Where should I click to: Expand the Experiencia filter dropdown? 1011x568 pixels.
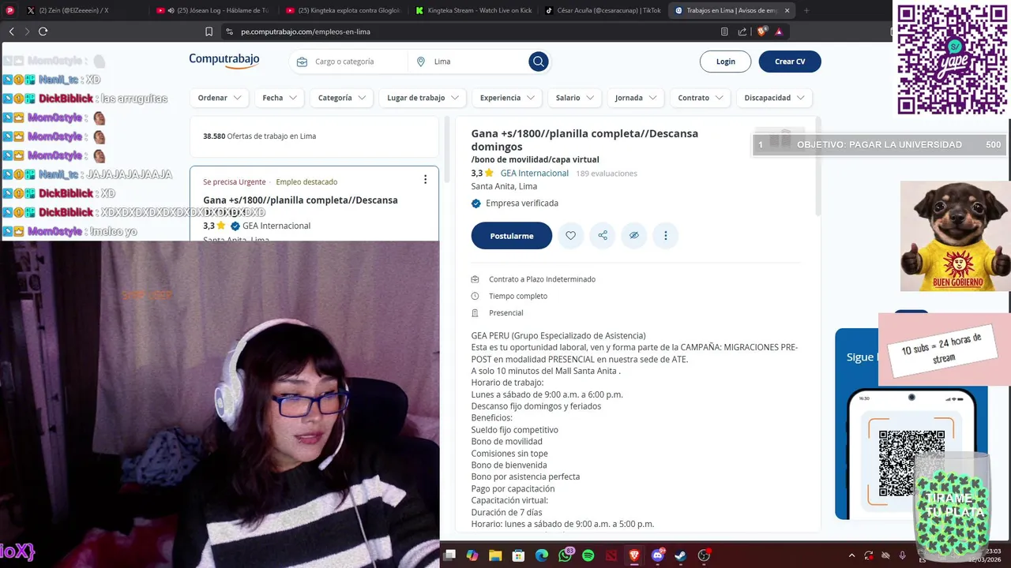[507, 98]
